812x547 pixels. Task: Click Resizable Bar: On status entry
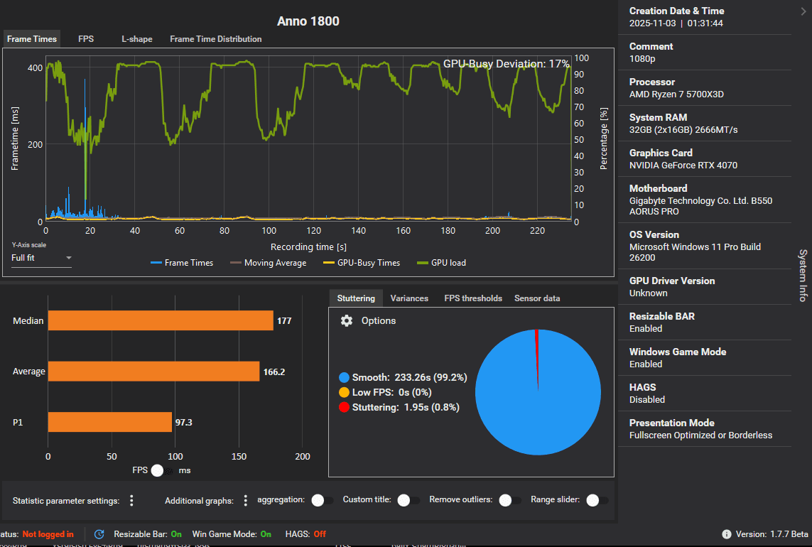148,534
